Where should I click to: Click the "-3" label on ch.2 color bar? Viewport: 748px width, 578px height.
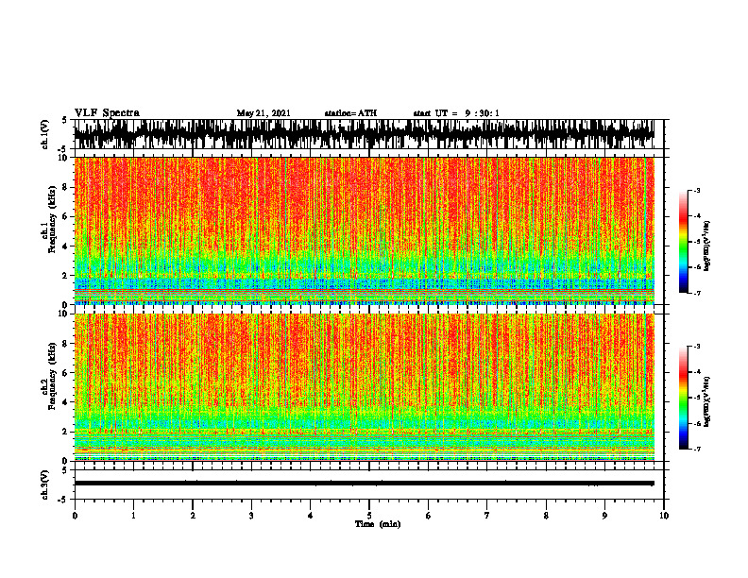(x=697, y=347)
